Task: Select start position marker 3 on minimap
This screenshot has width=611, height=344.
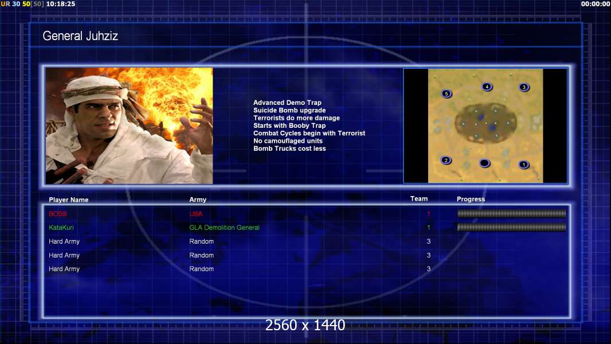Action: (524, 87)
